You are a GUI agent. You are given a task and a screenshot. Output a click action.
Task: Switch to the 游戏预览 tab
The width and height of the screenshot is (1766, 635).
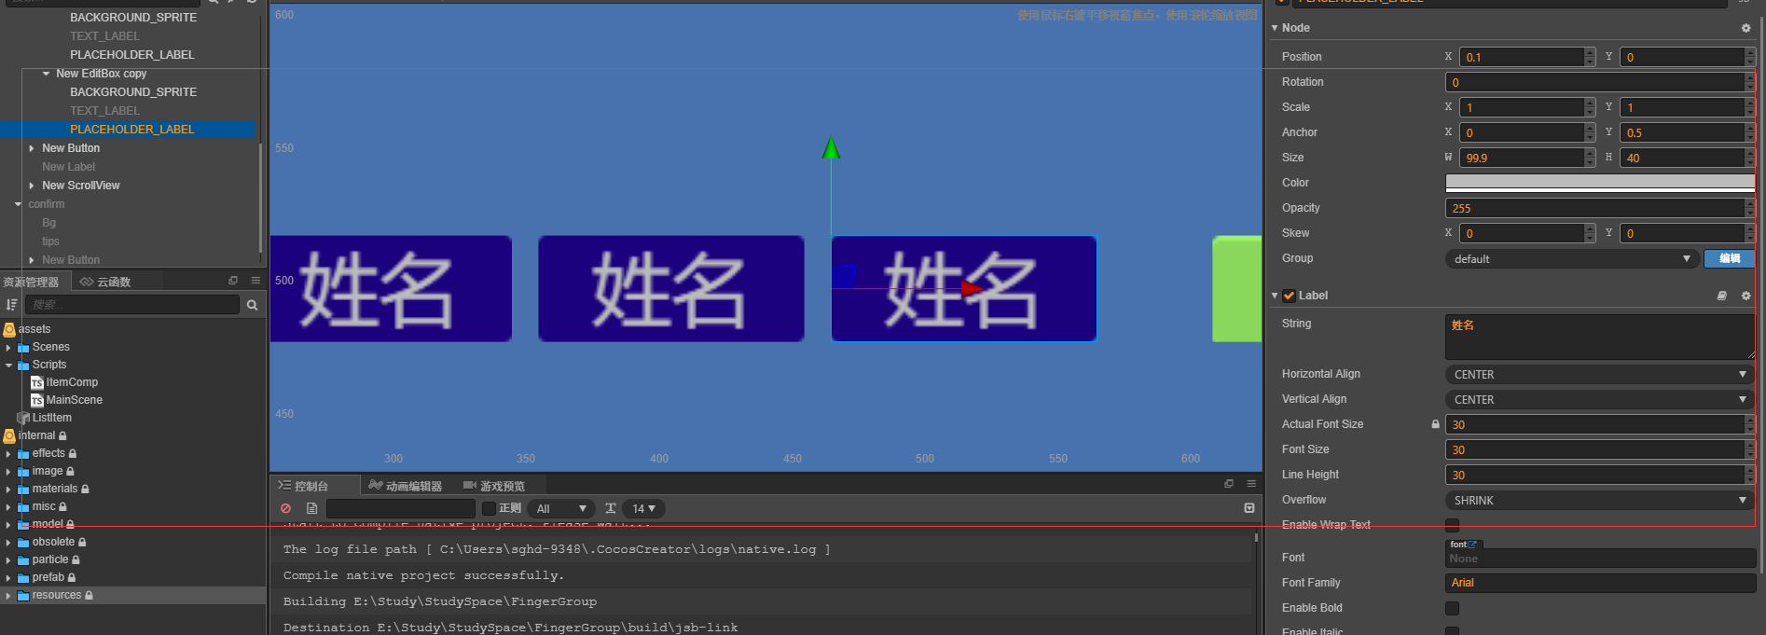494,486
